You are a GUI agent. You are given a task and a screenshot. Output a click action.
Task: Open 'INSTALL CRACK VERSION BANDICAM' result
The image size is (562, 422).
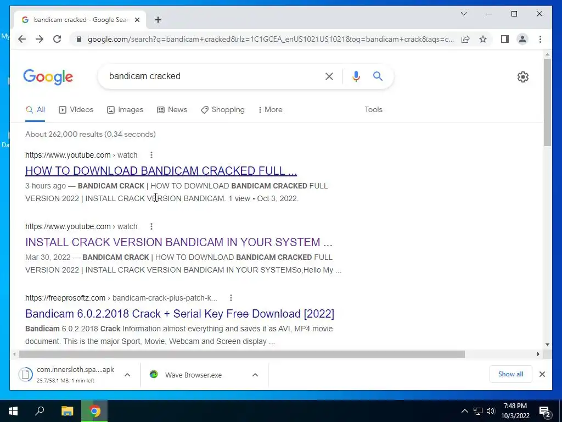pos(178,242)
